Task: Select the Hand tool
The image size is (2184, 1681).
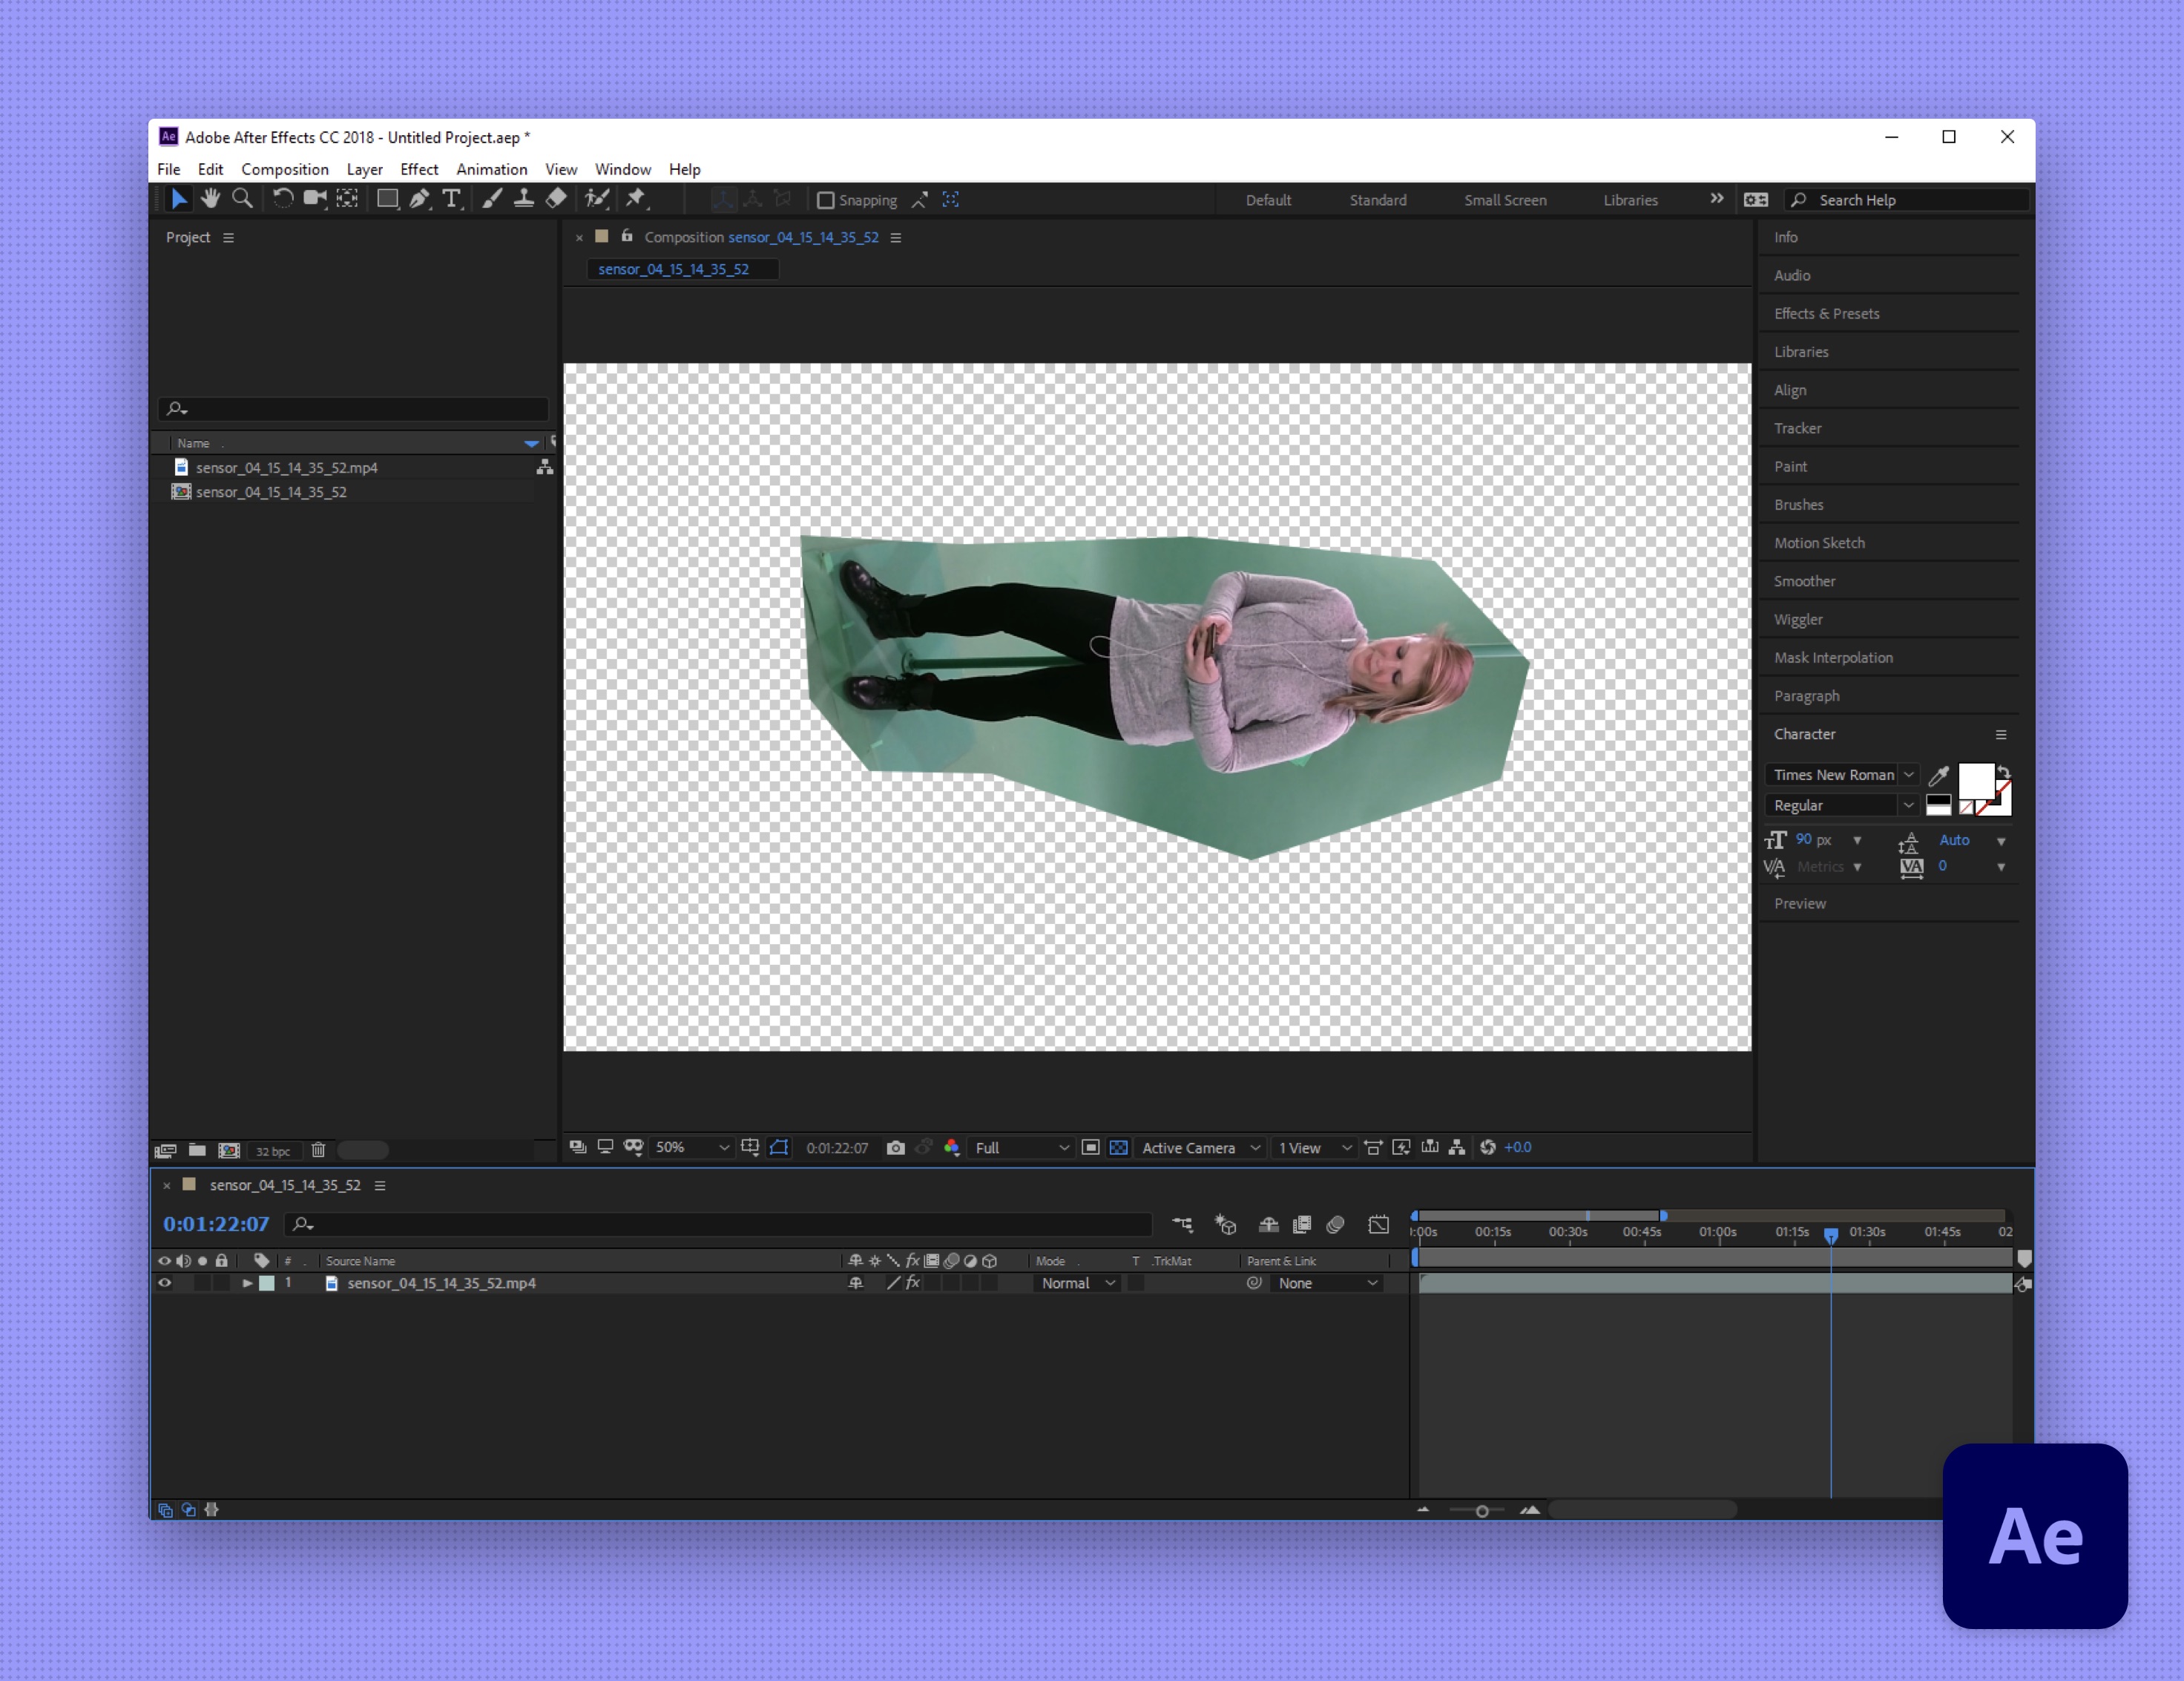Action: click(x=210, y=199)
